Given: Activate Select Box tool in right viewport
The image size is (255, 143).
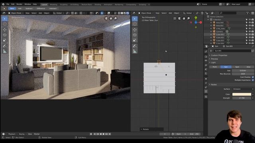Looking at the screenshot, I should tap(135, 19).
